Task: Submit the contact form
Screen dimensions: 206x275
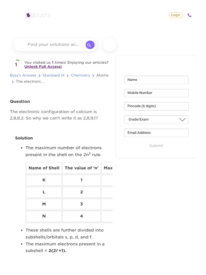Action: [x=156, y=146]
